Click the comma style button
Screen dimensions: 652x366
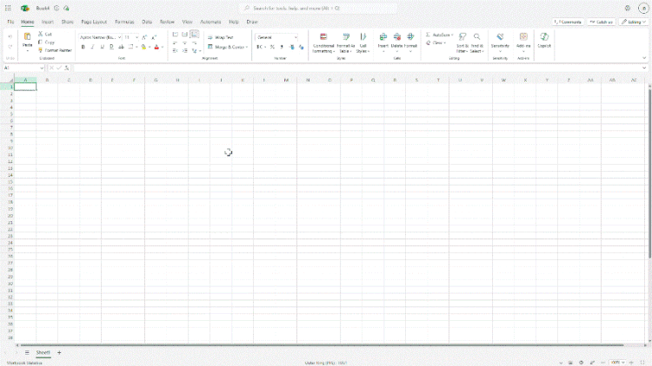282,47
